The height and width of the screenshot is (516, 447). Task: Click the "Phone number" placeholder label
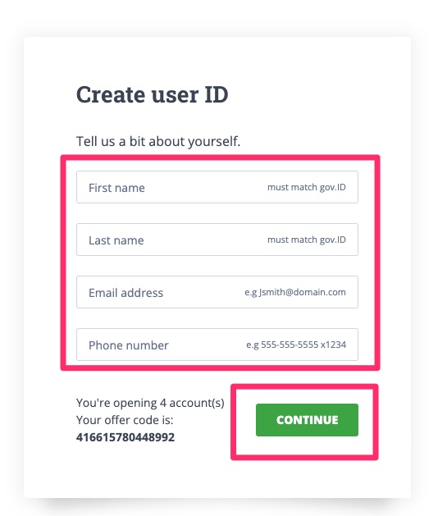pyautogui.click(x=128, y=345)
